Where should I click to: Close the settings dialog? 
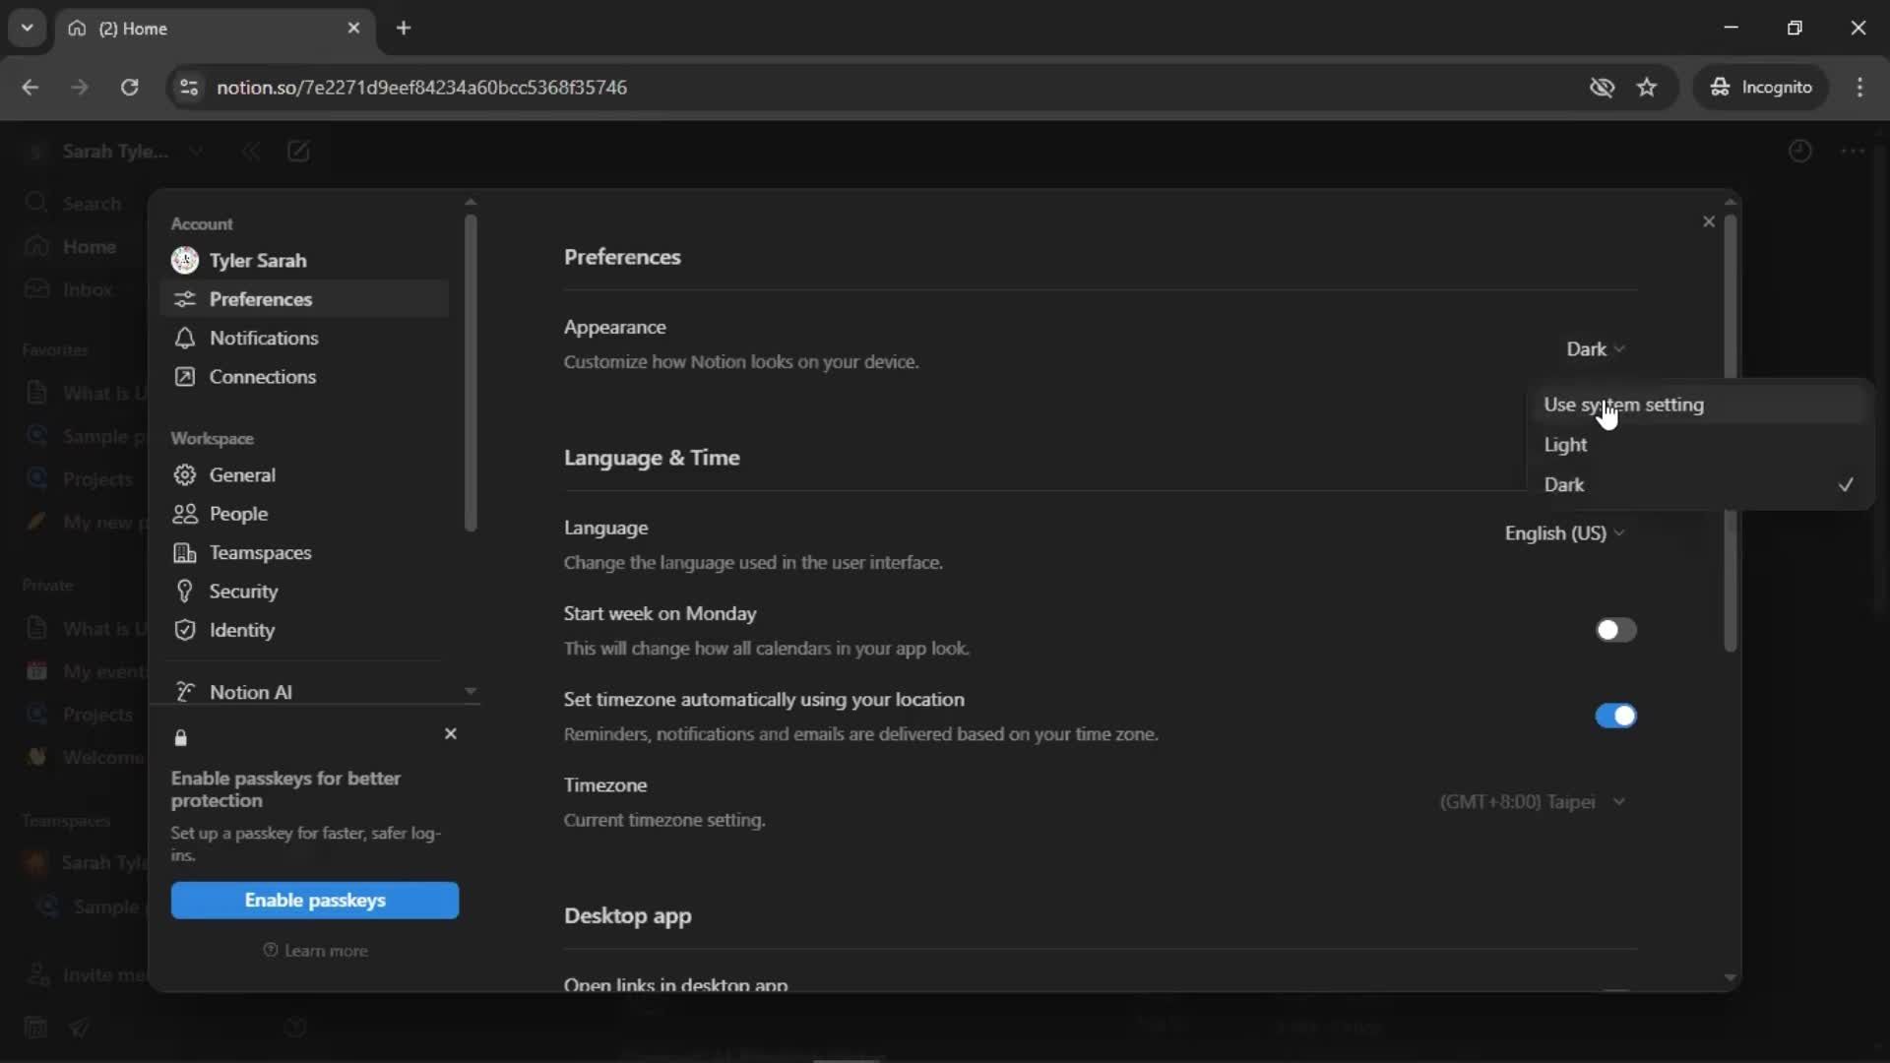[x=1709, y=222]
